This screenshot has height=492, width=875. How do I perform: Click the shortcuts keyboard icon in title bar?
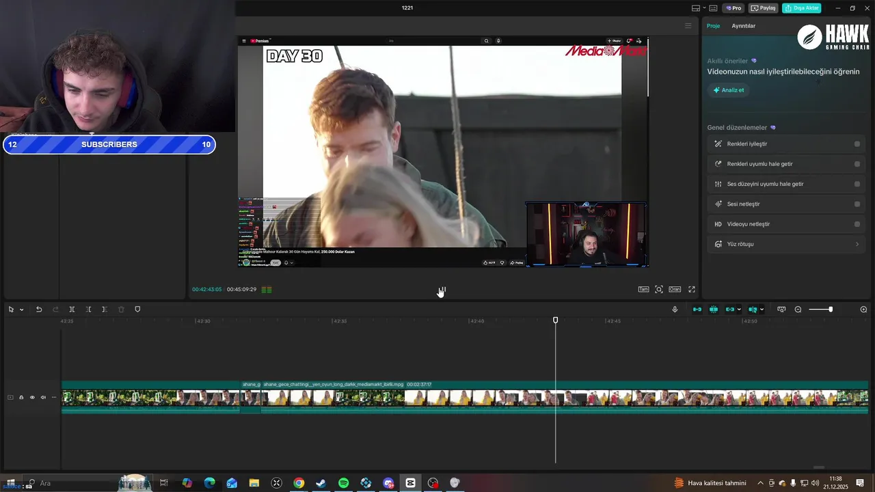tap(713, 8)
